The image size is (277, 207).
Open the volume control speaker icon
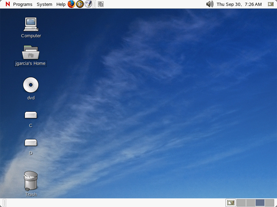pyautogui.click(x=210, y=4)
